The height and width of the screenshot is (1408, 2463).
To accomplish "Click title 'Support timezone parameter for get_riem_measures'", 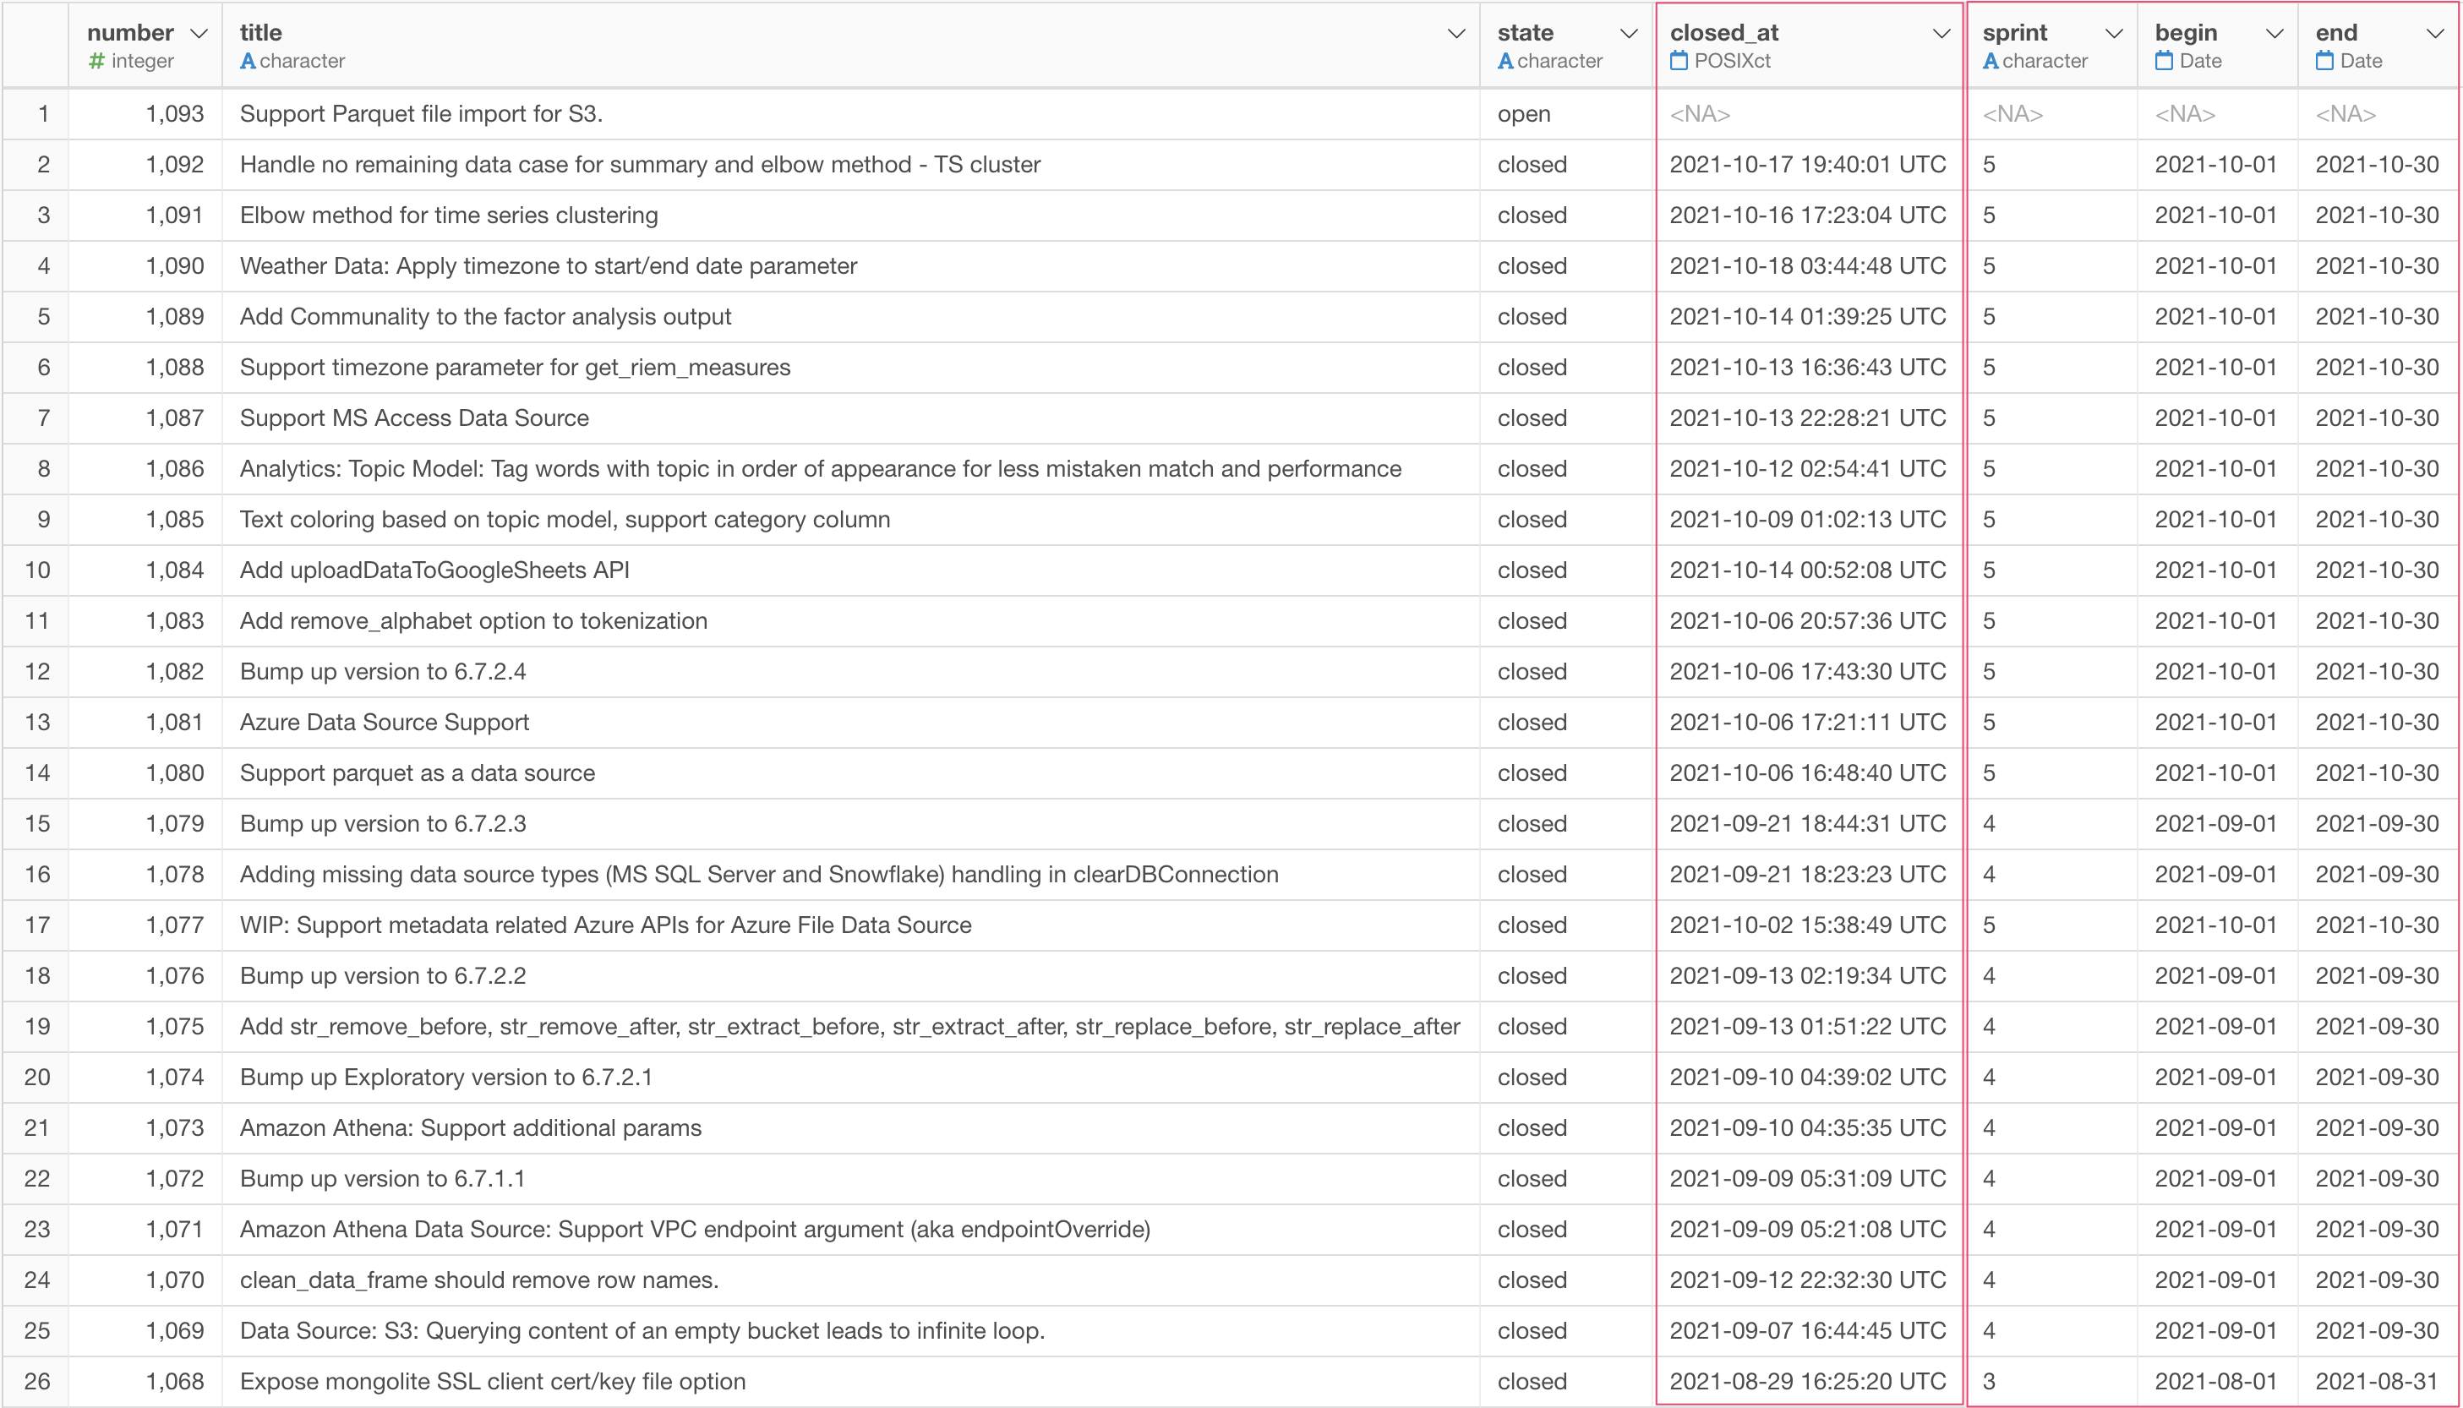I will [x=516, y=368].
